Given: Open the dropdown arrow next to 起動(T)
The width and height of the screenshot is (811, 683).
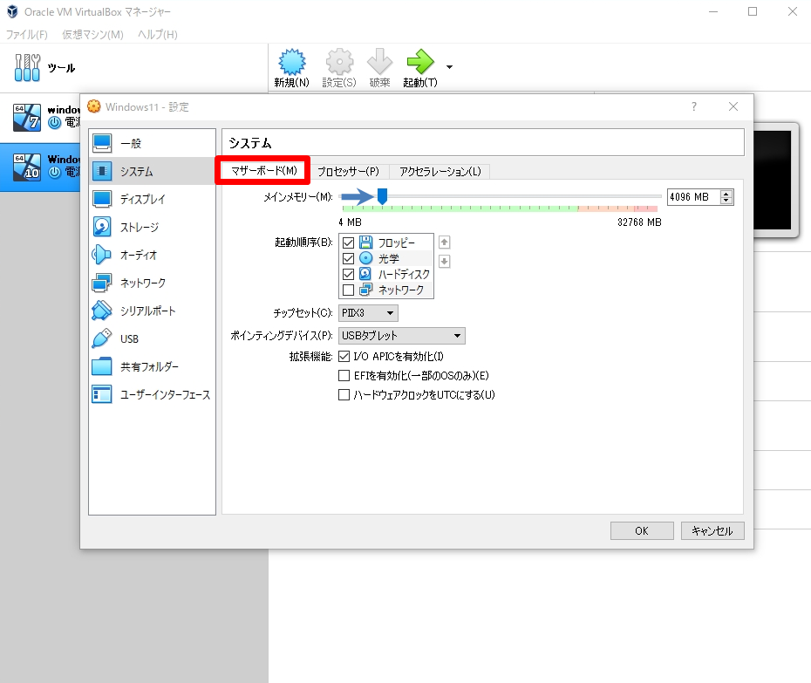Looking at the screenshot, I should 449,67.
